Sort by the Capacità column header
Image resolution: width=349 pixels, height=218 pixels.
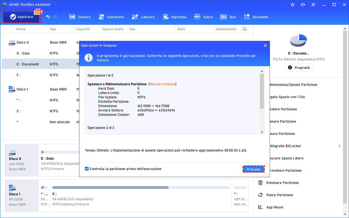(x=83, y=29)
